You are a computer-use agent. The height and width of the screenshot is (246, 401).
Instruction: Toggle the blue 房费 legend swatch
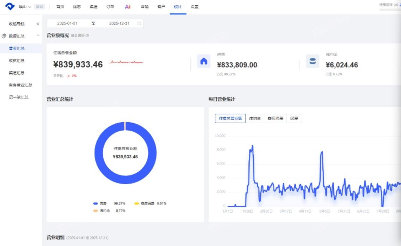click(96, 203)
